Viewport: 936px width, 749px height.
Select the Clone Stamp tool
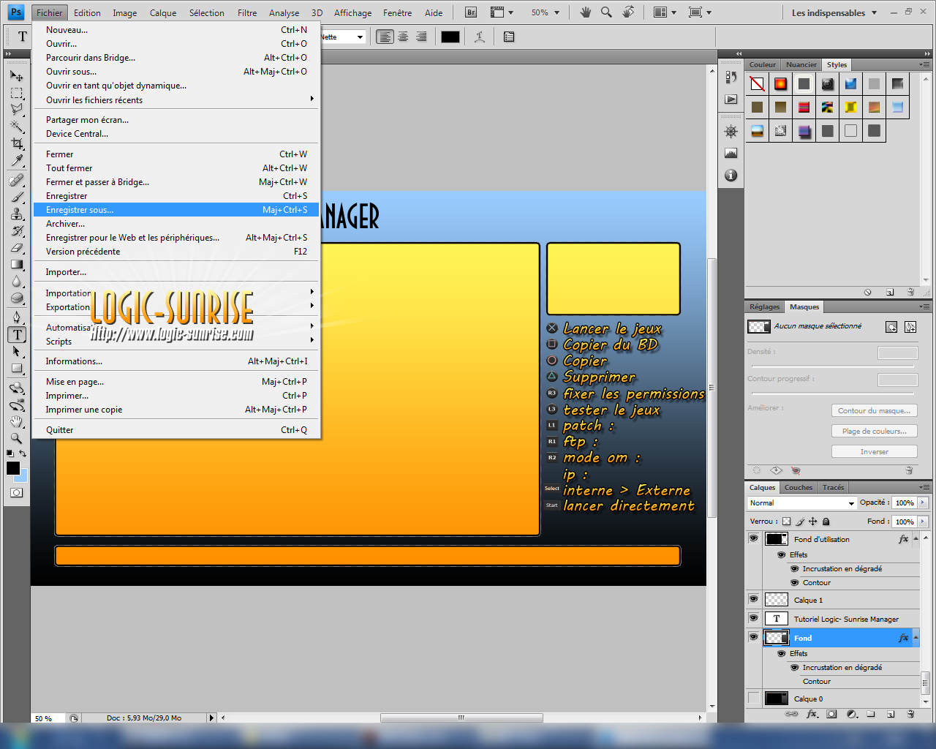point(17,214)
